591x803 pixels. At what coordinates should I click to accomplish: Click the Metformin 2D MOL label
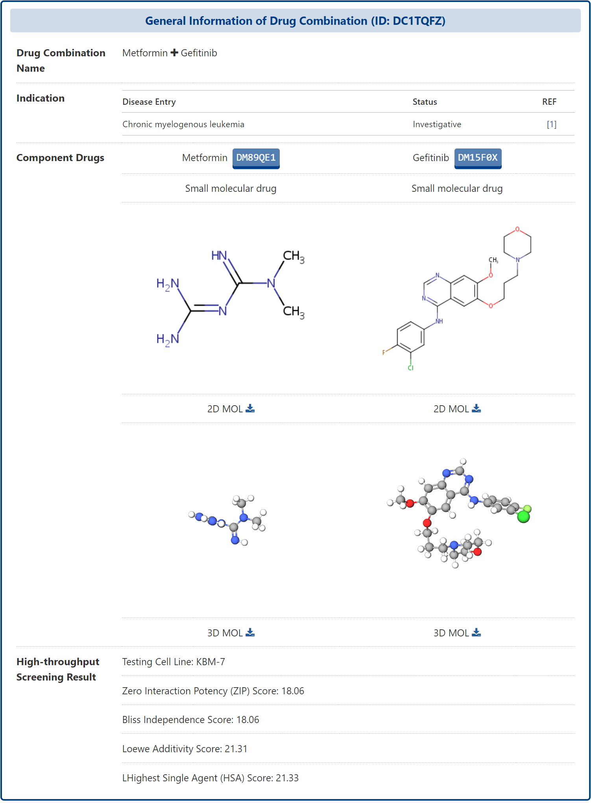click(225, 409)
